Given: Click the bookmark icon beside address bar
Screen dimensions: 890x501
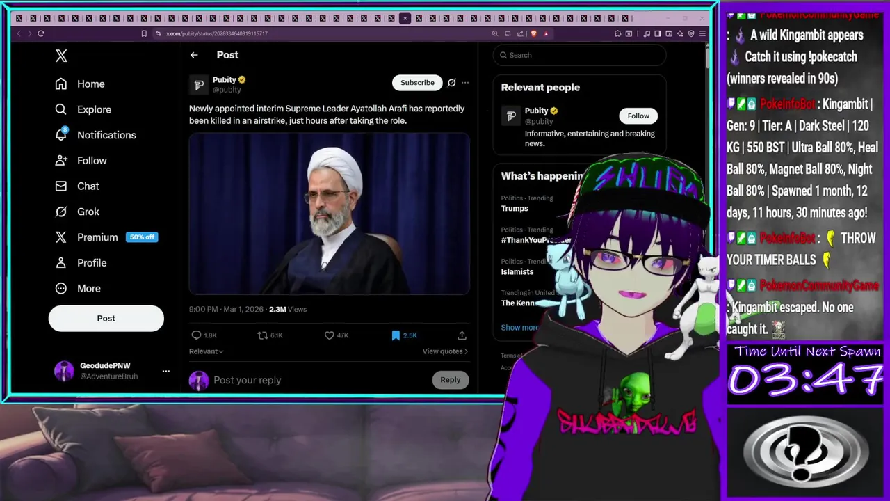Looking at the screenshot, I should [144, 33].
